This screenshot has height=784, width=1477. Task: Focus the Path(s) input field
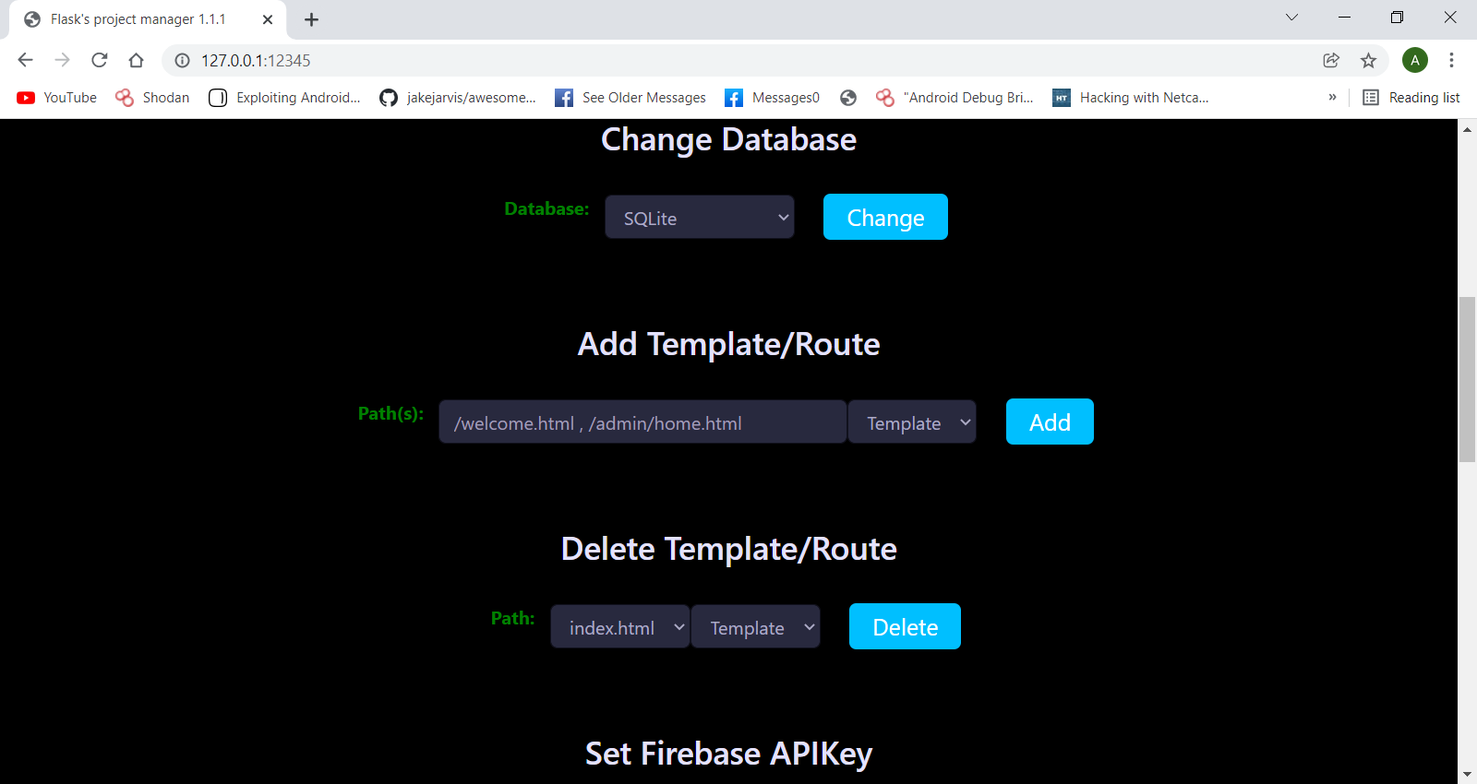click(x=642, y=422)
